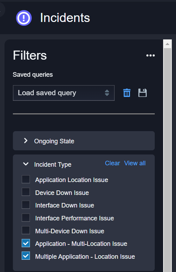This screenshot has height=272, width=176.
Task: Save current query with floppy disk icon
Action: coord(143,93)
